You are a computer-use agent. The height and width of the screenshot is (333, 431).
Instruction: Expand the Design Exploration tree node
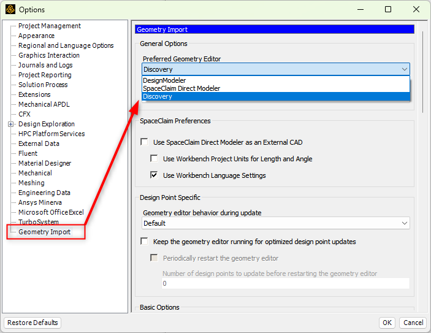pos(10,124)
